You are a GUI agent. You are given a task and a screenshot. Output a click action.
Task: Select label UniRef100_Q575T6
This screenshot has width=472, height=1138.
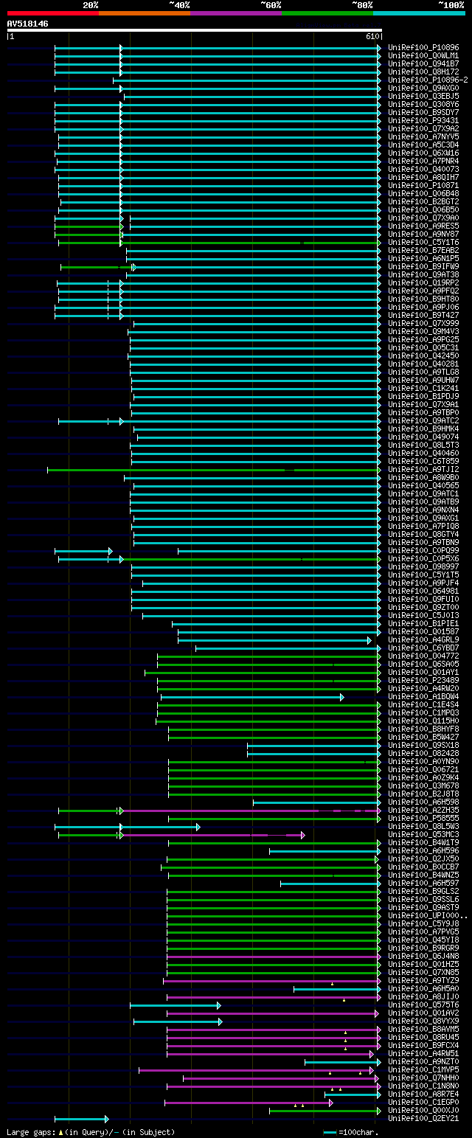[423, 1005]
